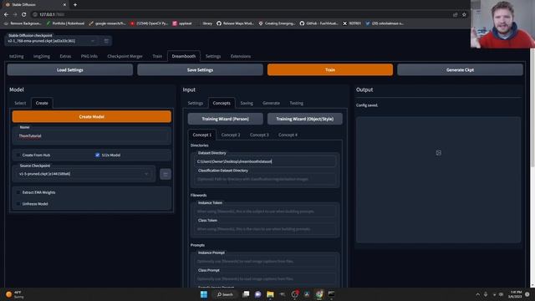Open the top-level Settings tab
Viewport: 535px width, 301px height.
tap(213, 56)
